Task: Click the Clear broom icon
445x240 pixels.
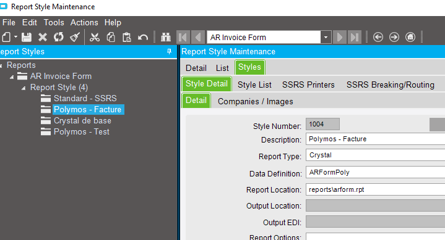Action: (x=75, y=37)
